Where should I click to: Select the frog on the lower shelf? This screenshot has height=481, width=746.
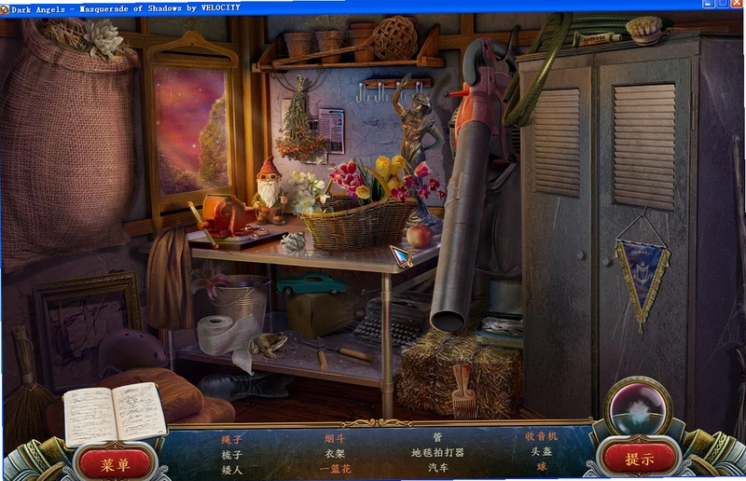[x=269, y=345]
